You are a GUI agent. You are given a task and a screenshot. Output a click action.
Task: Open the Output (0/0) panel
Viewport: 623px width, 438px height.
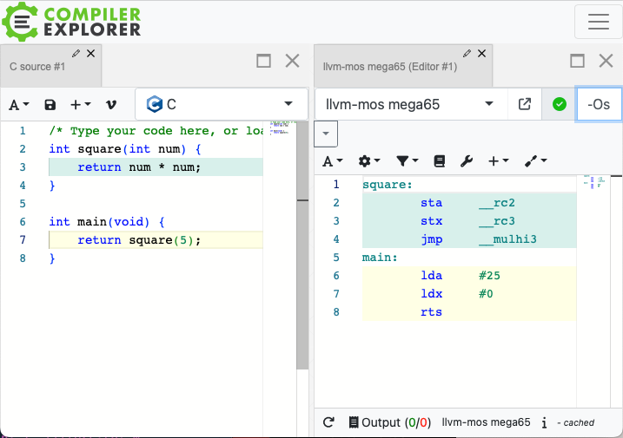coord(389,422)
